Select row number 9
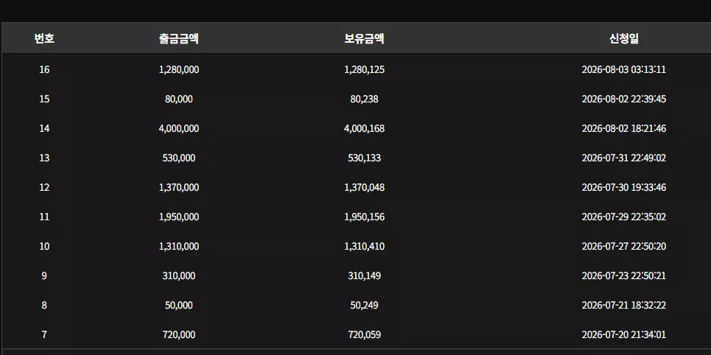 point(44,275)
